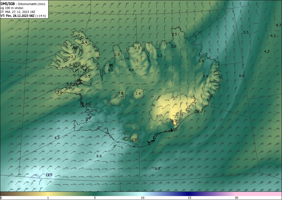Click the 6.9 value south of Iceland
282x200 pixels.
pos(157,169)
